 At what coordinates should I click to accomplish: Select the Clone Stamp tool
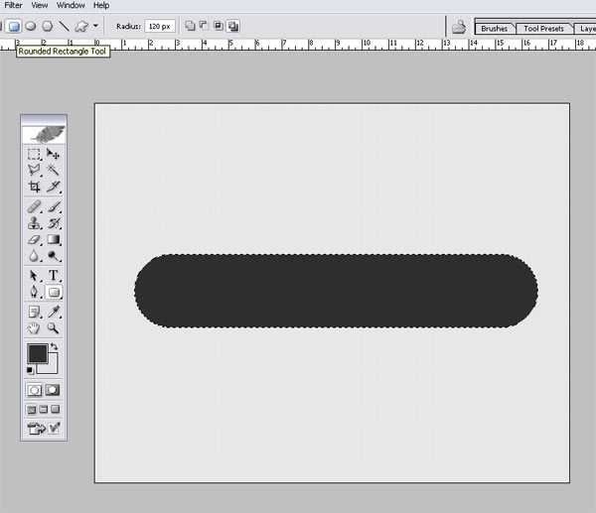[x=34, y=223]
